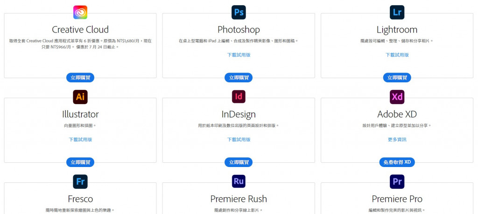
Task: Click the Fresco Fr icon
Action: (80, 181)
